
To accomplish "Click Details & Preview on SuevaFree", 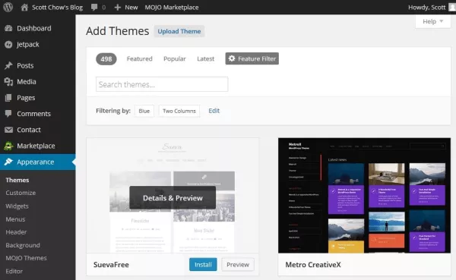I will pyautogui.click(x=173, y=198).
